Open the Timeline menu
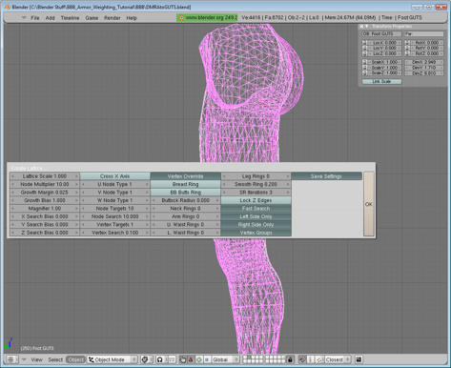The height and width of the screenshot is (368, 451). click(70, 18)
